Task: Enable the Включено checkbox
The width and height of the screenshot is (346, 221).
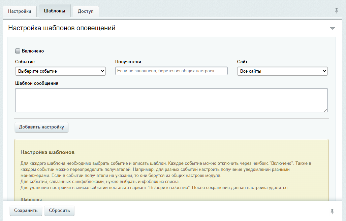Action: [18, 51]
